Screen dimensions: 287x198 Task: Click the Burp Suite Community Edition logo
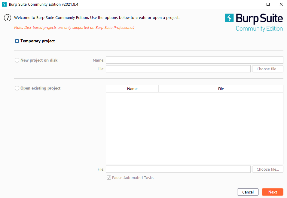pyautogui.click(x=254, y=23)
